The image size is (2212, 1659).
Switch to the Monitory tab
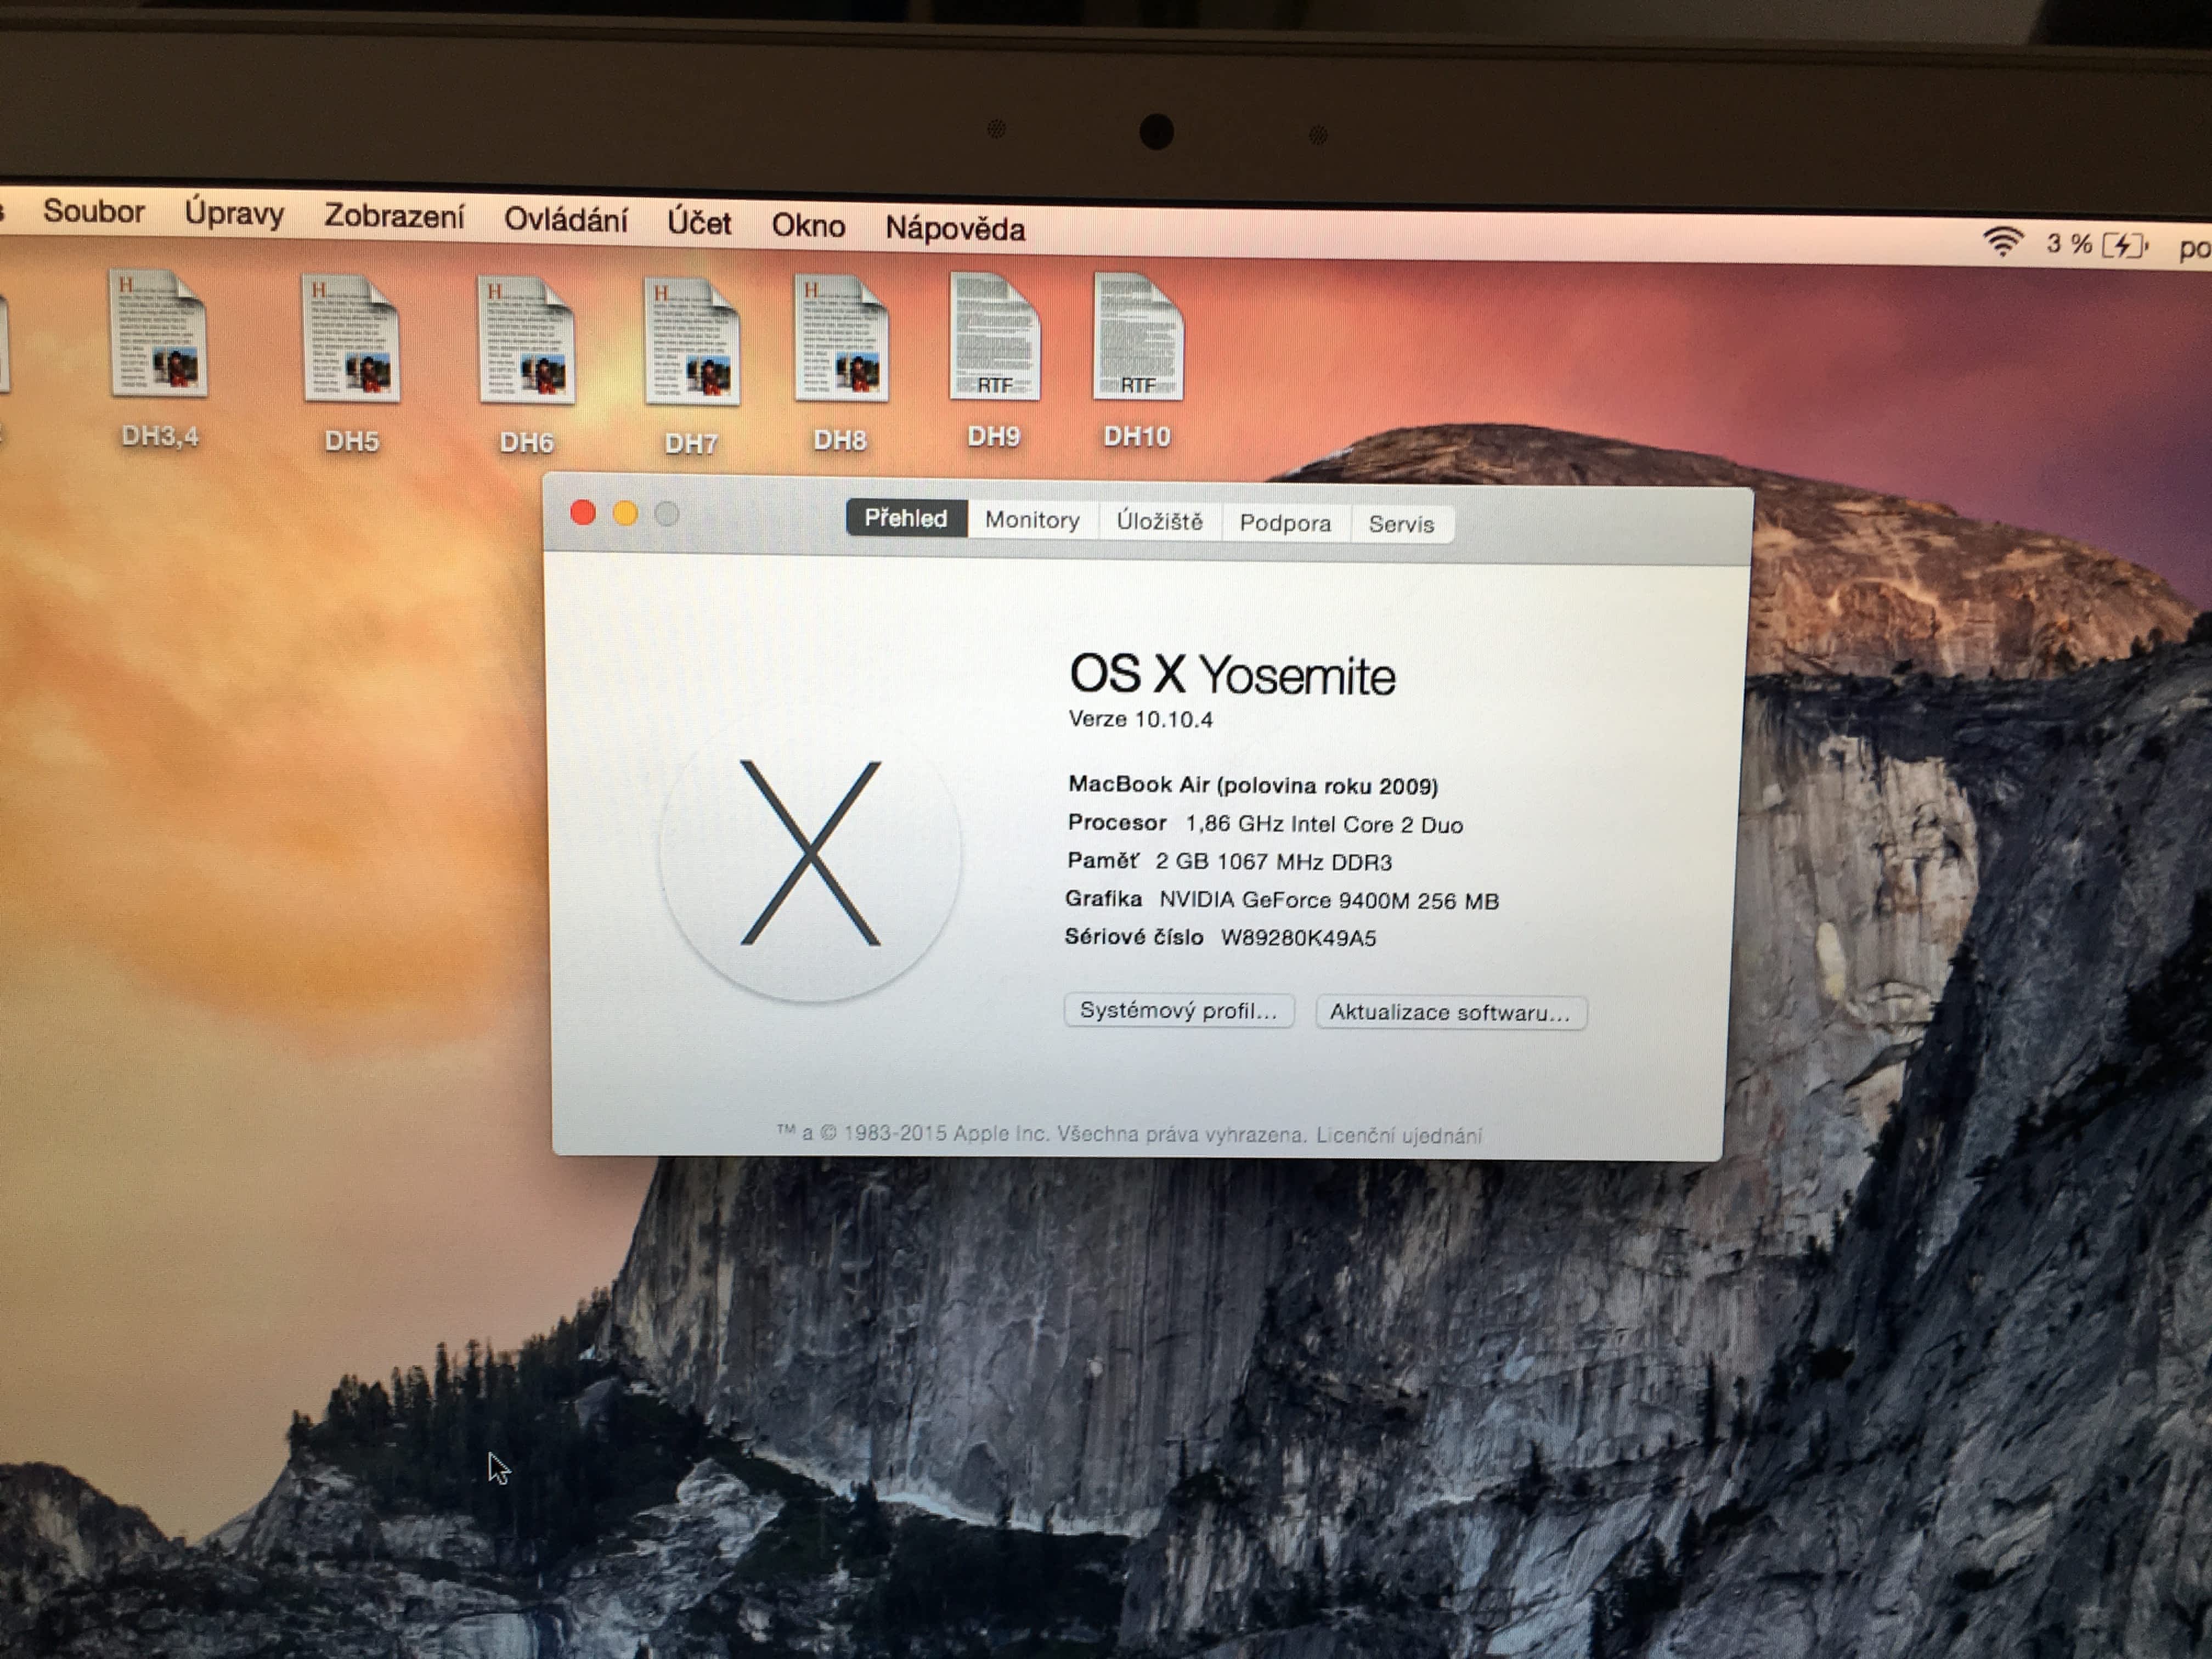(x=1032, y=520)
